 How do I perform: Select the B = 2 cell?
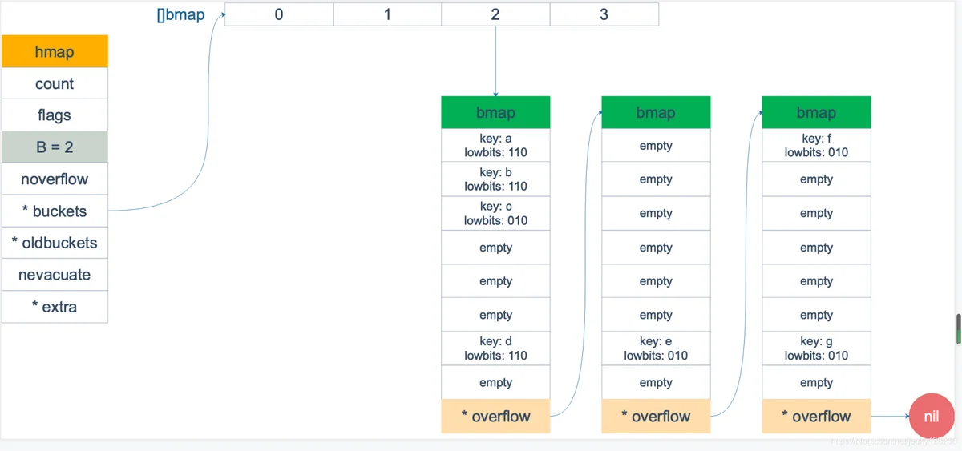[x=55, y=147]
